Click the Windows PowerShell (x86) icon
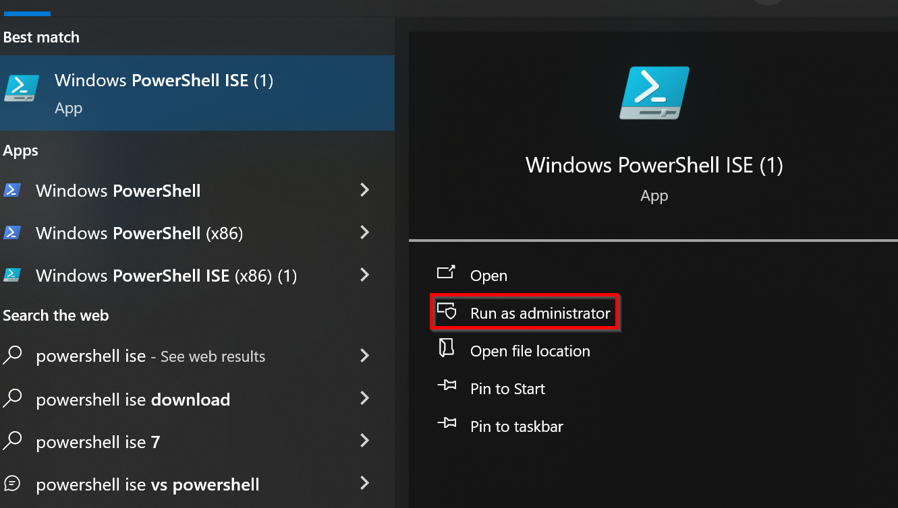 tap(12, 233)
